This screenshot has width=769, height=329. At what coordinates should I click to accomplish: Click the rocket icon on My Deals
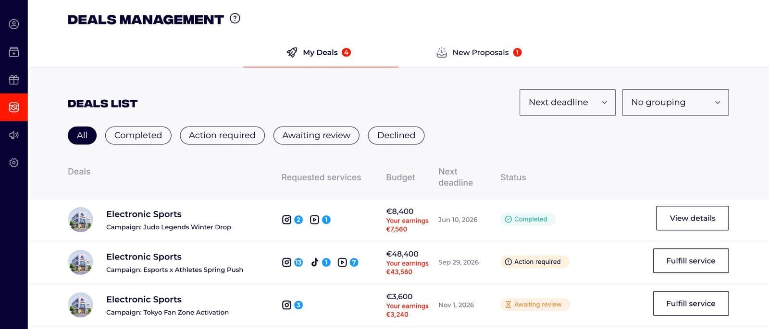point(292,52)
